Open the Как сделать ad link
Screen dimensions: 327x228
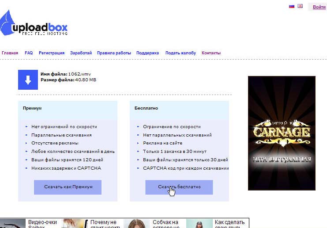coord(229,224)
